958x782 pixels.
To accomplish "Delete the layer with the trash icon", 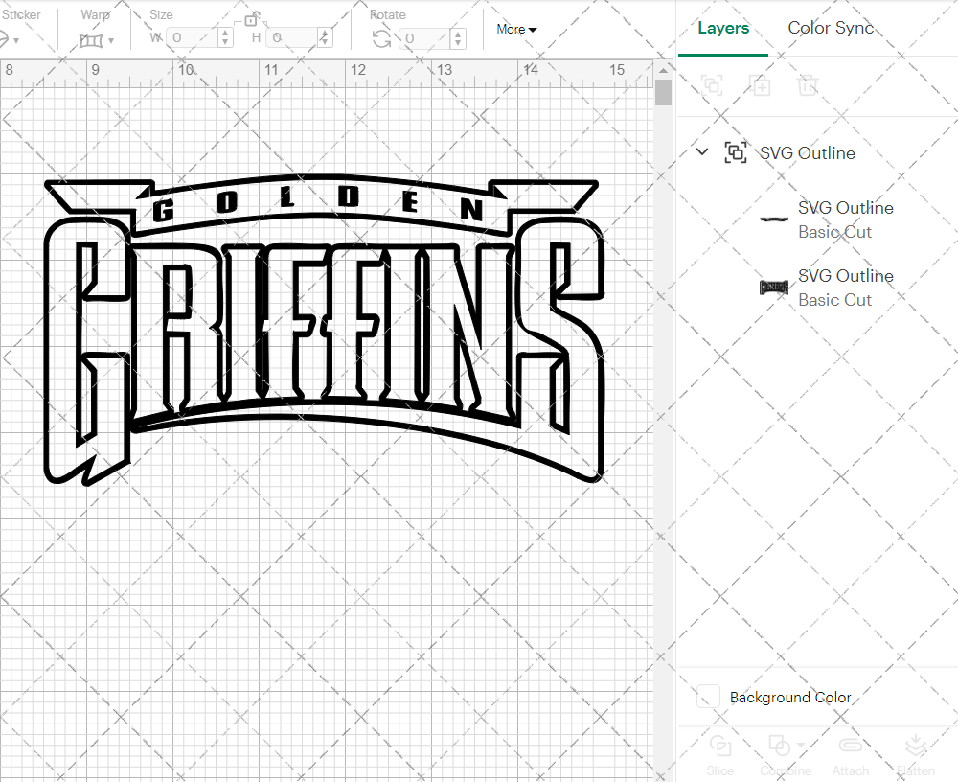I will [x=809, y=85].
